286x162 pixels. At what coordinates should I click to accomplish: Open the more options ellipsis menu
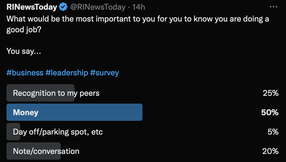[x=273, y=7]
